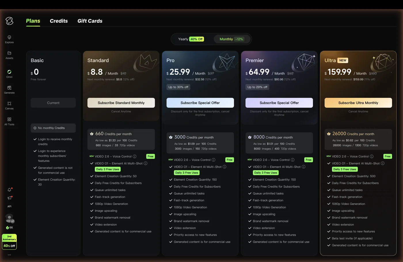Click Pro plan VIDEO O1 info icon
Image resolution: width=403 pixels, height=262 pixels.
pos(225,167)
